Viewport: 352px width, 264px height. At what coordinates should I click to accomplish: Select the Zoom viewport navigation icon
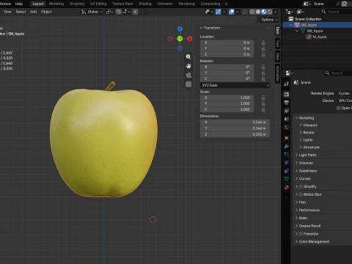pyautogui.click(x=188, y=56)
